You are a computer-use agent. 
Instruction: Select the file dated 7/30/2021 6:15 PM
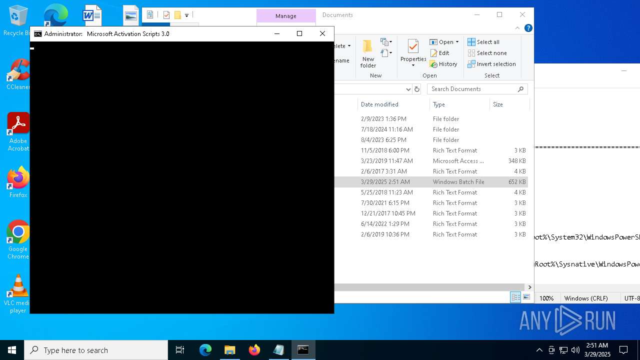pos(431,203)
